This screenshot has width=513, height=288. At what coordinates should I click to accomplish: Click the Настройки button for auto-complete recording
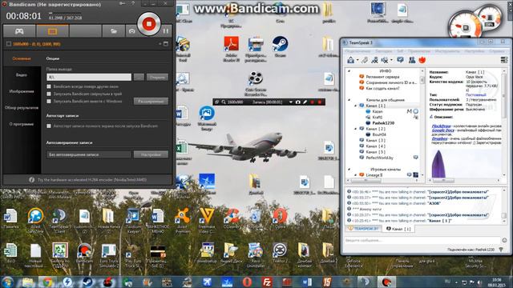[x=151, y=154]
